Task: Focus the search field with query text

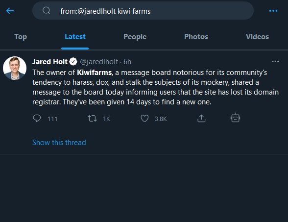Action: click(x=143, y=11)
